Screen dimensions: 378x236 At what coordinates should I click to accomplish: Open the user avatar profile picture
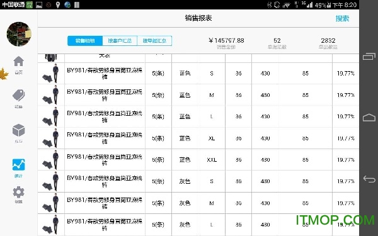[19, 34]
